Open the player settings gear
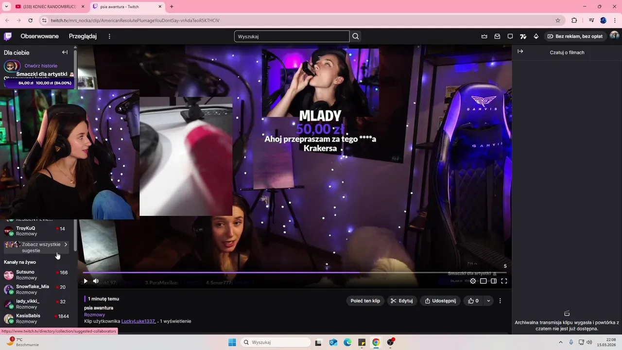This screenshot has height=350, width=622. pyautogui.click(x=473, y=281)
